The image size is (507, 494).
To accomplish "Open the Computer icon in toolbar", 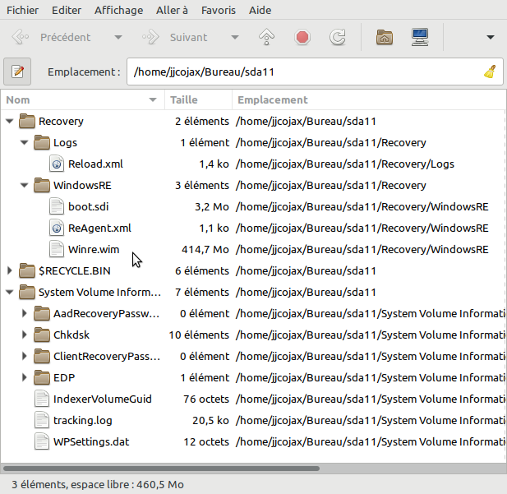I will point(420,37).
